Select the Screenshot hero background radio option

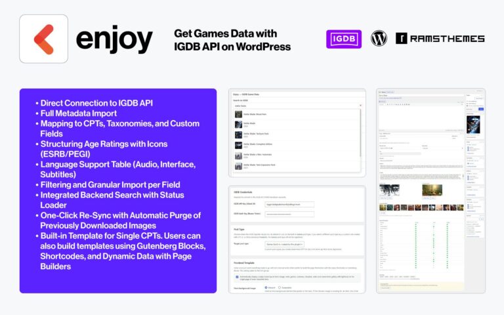[280, 287]
